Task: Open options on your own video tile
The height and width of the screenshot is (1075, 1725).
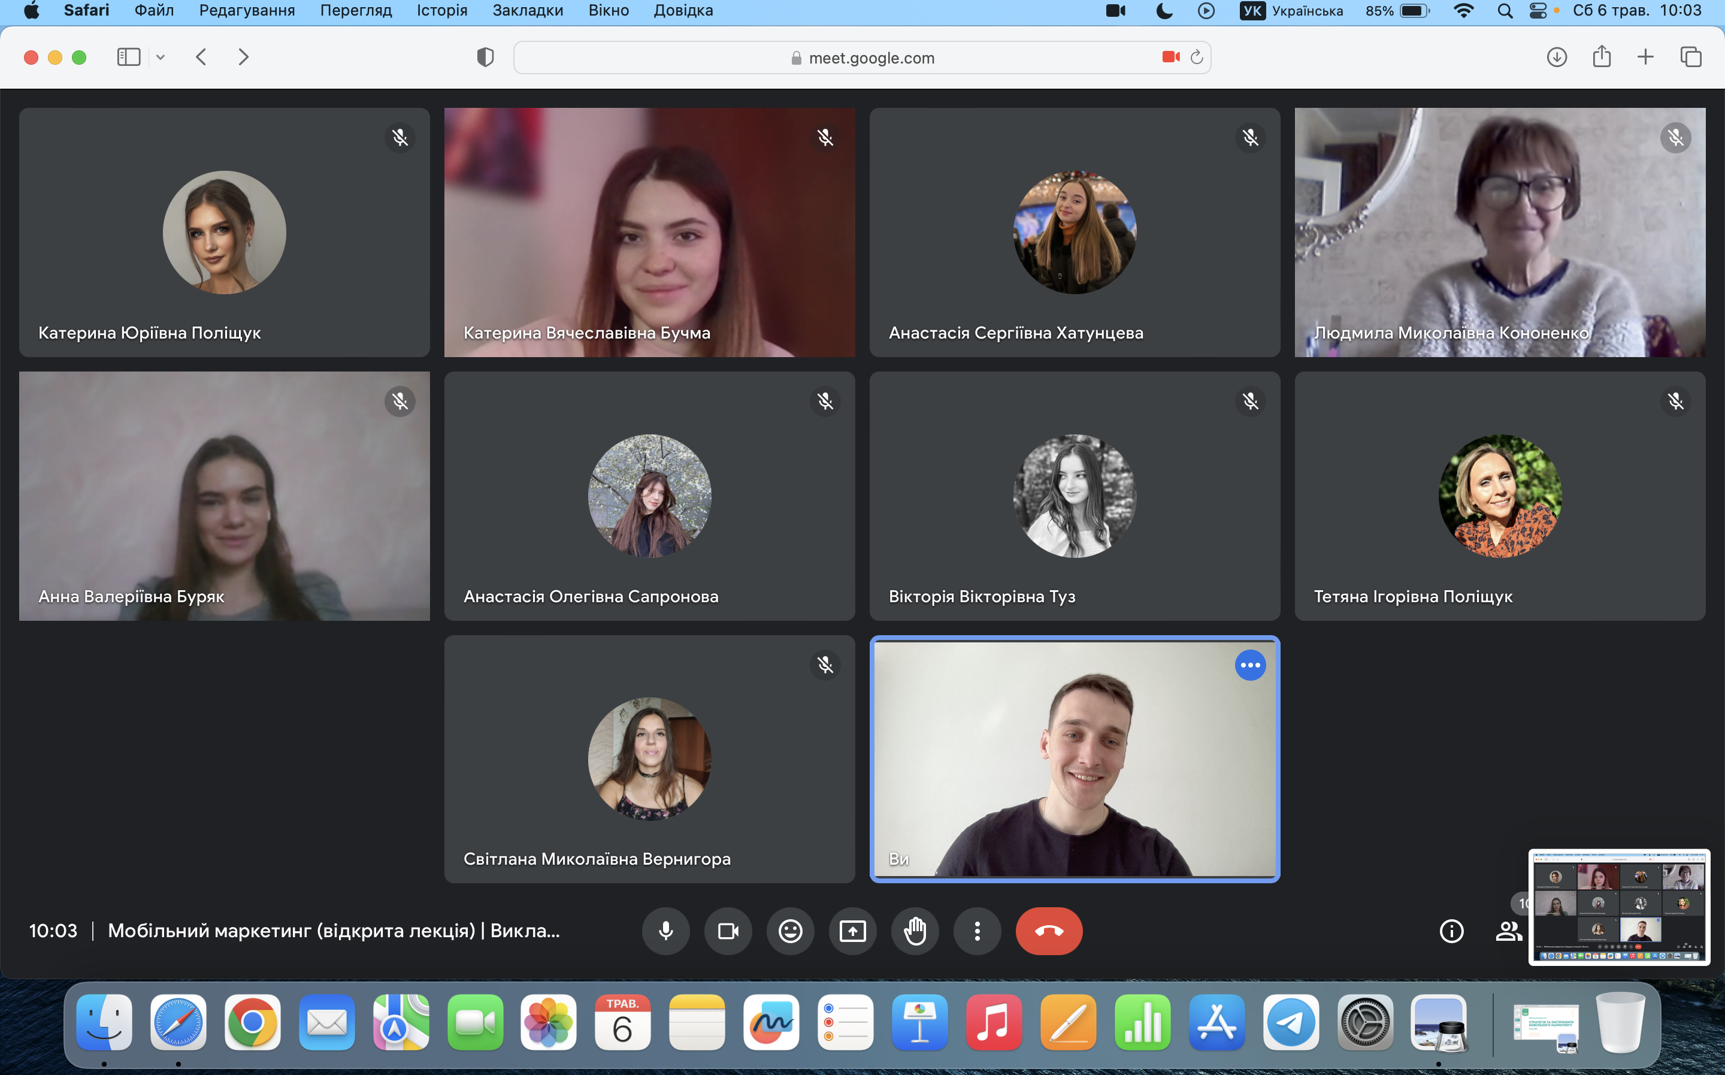Action: (x=1249, y=666)
